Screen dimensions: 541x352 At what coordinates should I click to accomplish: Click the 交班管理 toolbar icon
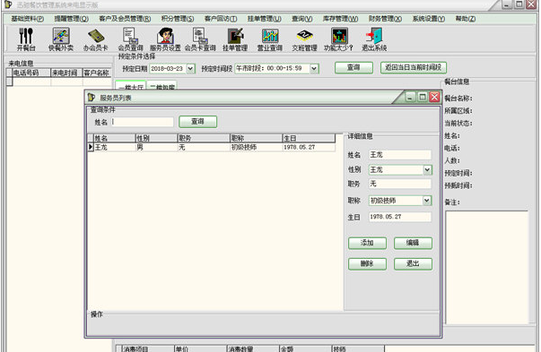click(x=304, y=36)
